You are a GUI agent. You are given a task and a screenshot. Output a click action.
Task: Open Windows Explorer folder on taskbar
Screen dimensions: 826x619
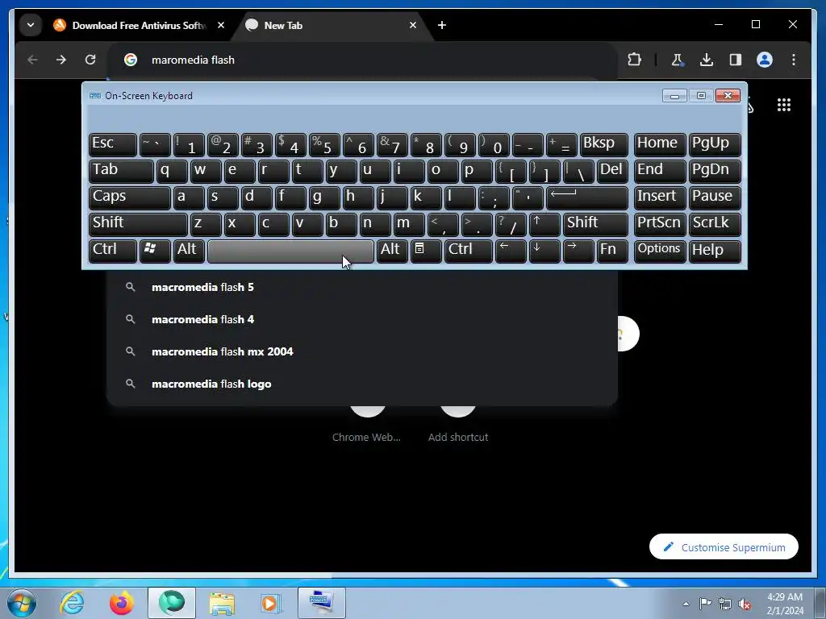pos(222,603)
